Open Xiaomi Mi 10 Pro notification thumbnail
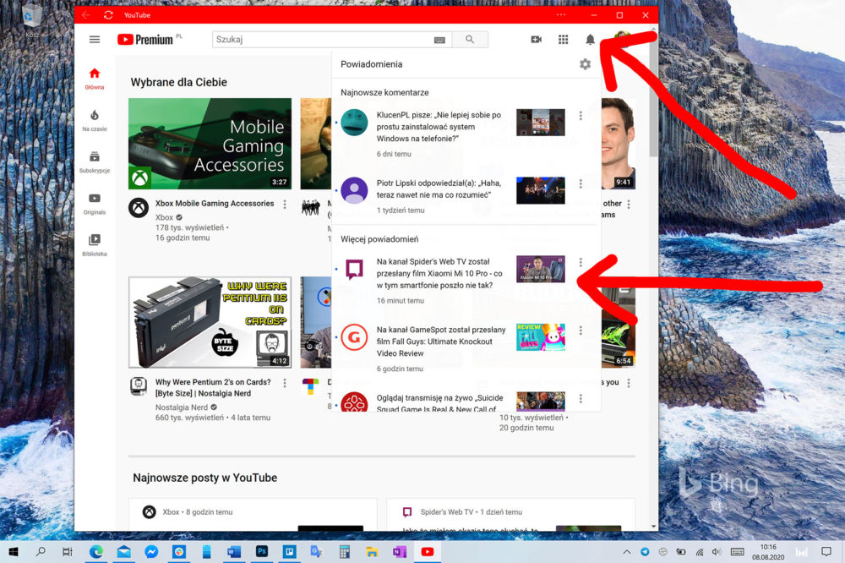The image size is (845, 563). point(541,269)
